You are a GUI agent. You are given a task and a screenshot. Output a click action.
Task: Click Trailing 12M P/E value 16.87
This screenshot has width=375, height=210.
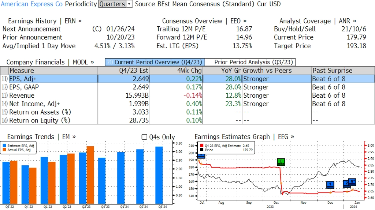244,29
